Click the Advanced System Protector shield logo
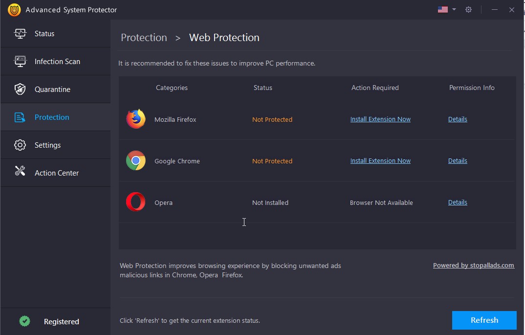 click(x=14, y=9)
